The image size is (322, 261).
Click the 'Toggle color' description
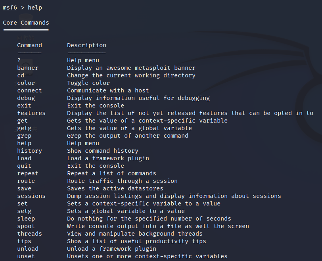pyautogui.click(x=88, y=83)
